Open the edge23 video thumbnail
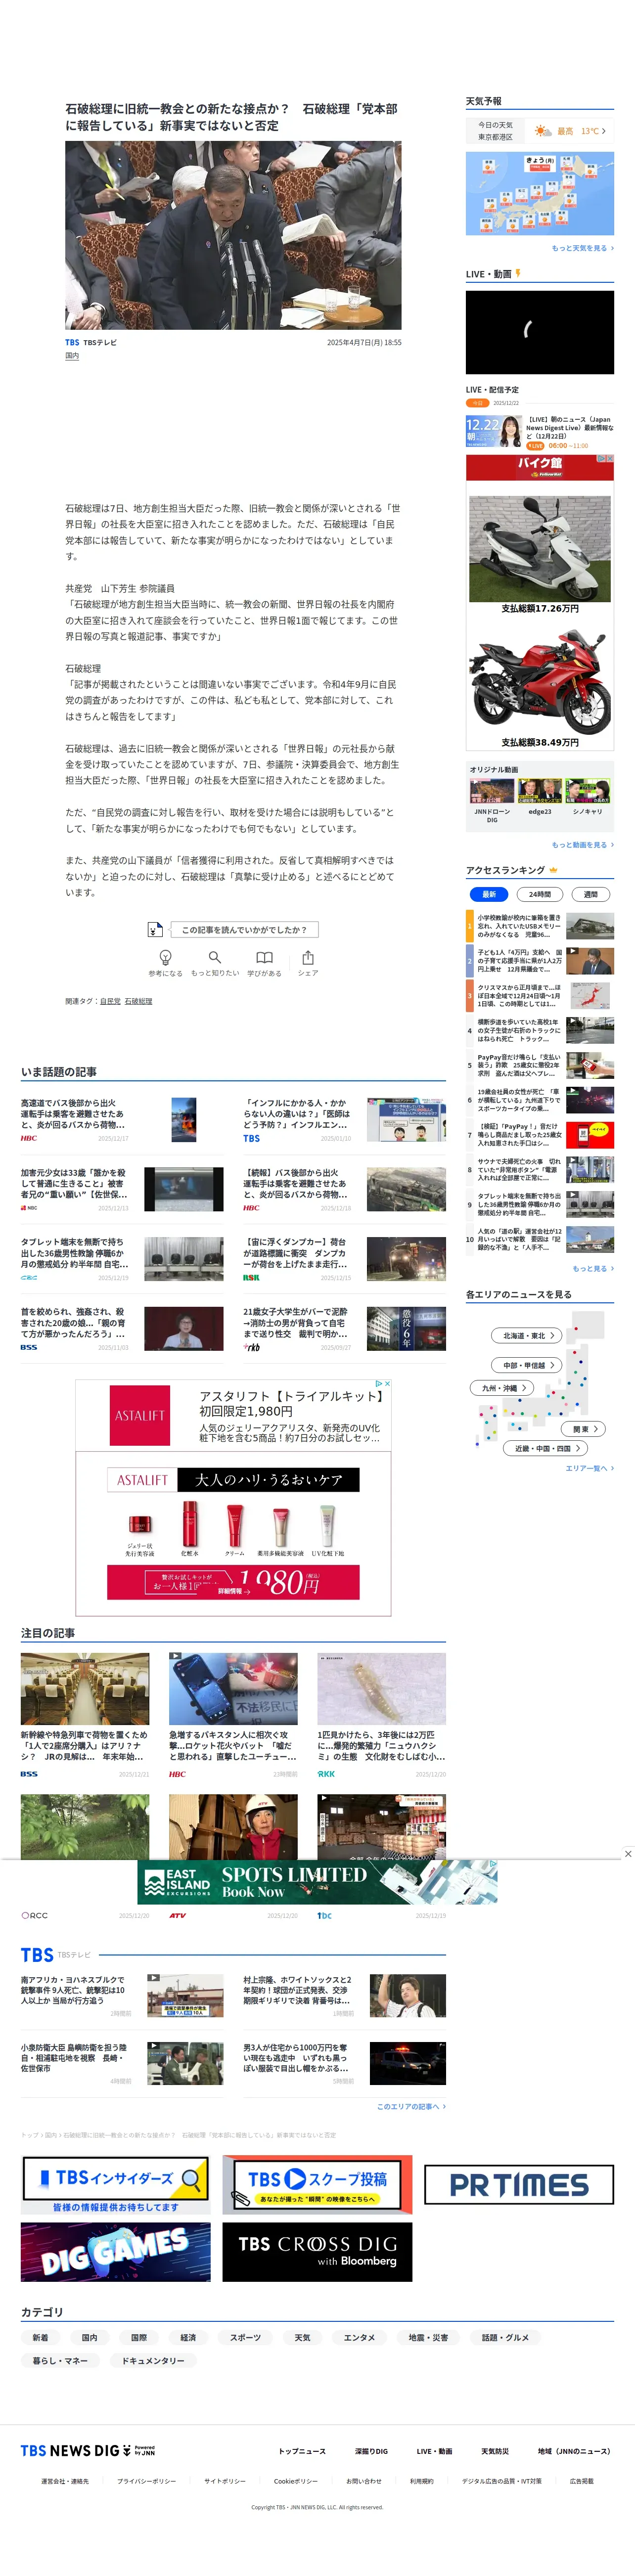Viewport: 635px width, 2576px height. [x=540, y=792]
